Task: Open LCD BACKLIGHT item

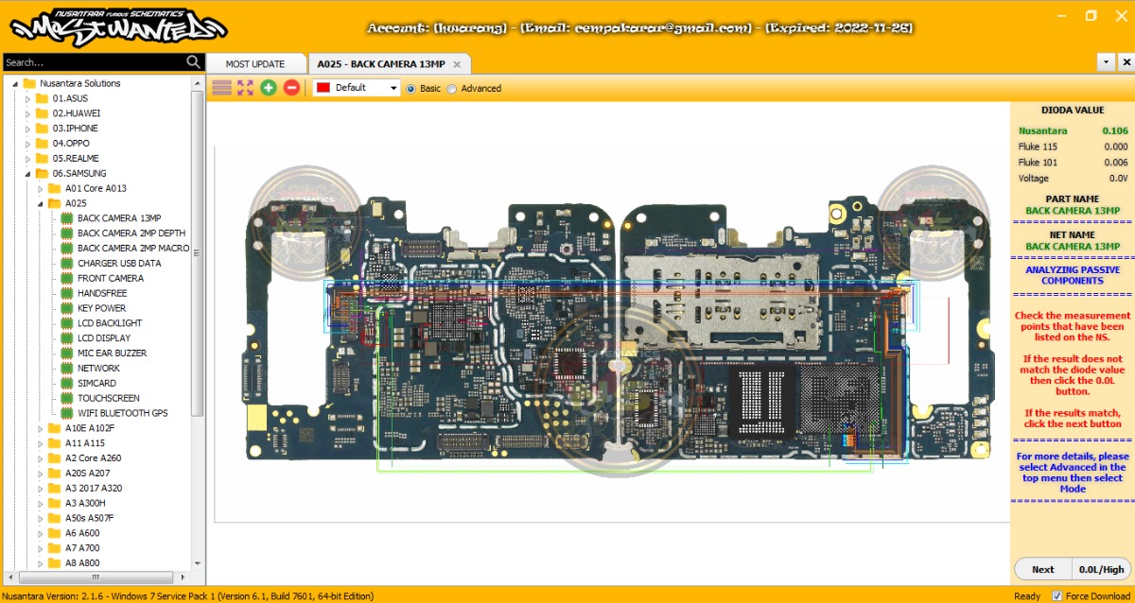Action: [109, 323]
